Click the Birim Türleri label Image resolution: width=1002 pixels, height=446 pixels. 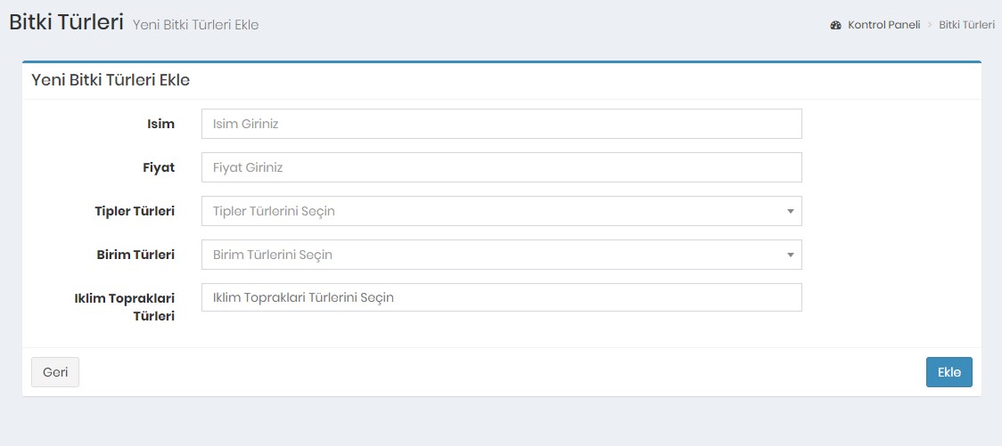click(x=136, y=255)
